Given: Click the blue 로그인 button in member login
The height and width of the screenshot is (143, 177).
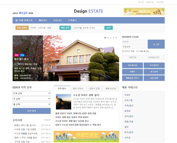Looking at the screenshot, I should (x=156, y=44).
